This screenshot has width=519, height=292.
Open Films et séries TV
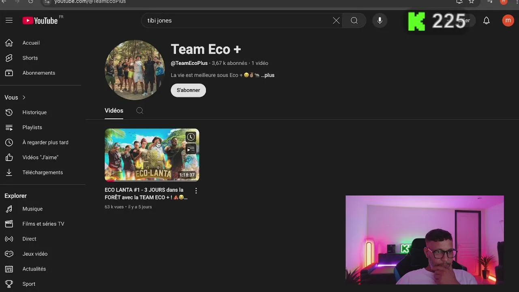43,224
